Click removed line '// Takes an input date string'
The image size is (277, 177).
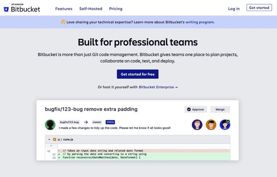click(x=144, y=151)
